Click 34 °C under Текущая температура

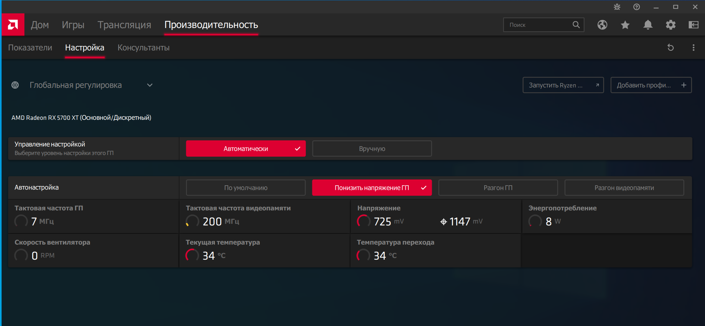[214, 256]
